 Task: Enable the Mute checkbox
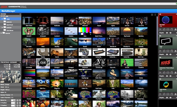tap(10, 69)
